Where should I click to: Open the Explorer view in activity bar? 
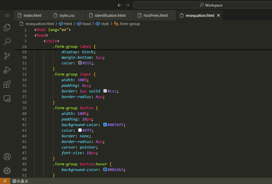pyautogui.click(x=7, y=27)
